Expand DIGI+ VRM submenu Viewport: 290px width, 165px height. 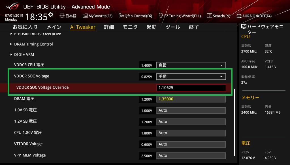[22, 55]
